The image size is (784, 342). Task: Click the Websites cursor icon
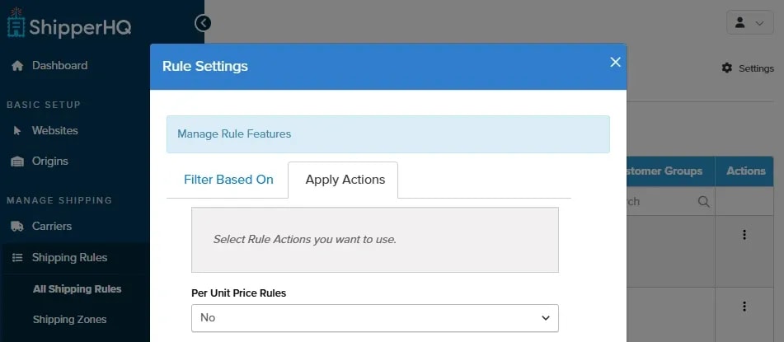point(17,130)
